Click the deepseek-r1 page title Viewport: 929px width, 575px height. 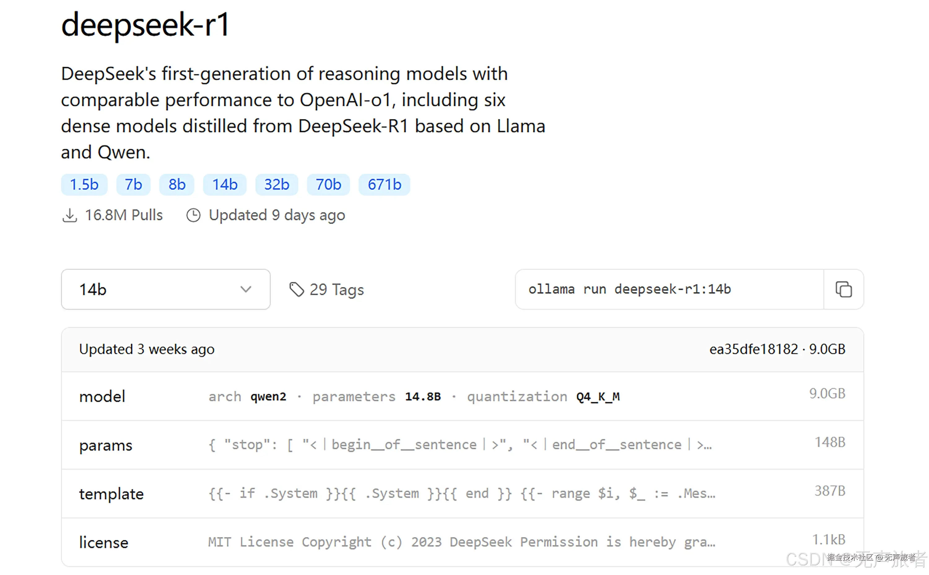tap(145, 25)
